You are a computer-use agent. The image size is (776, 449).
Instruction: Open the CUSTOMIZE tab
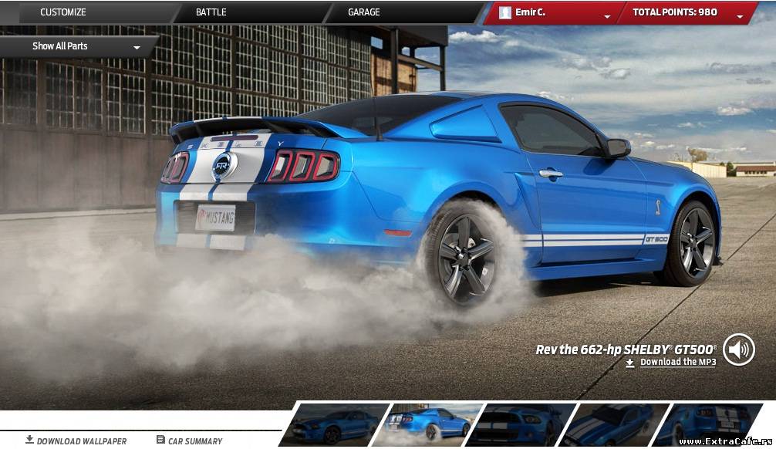[x=62, y=12]
